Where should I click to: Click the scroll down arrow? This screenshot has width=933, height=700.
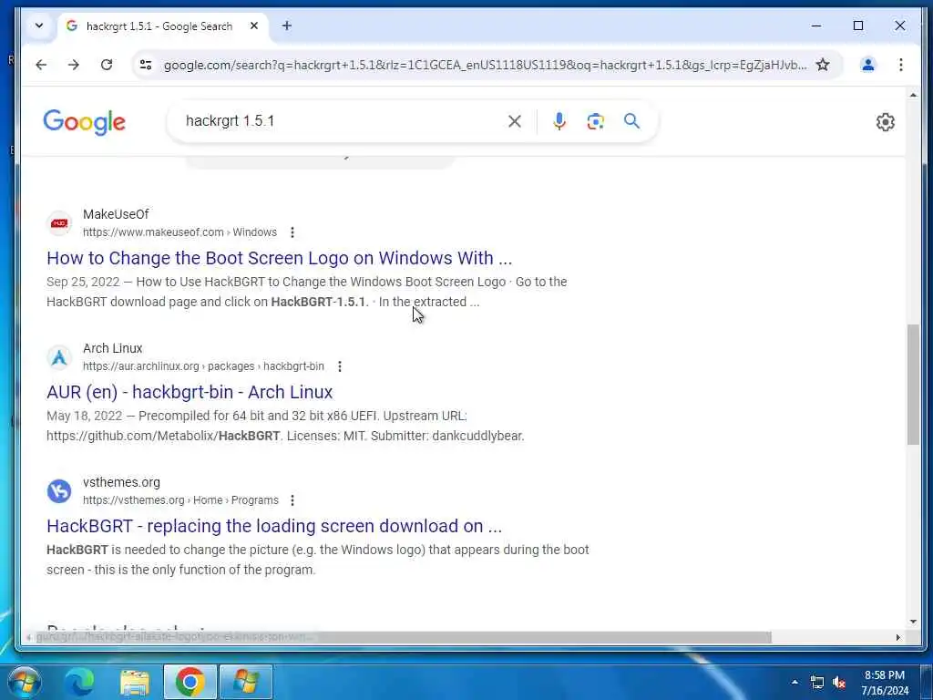click(x=913, y=622)
